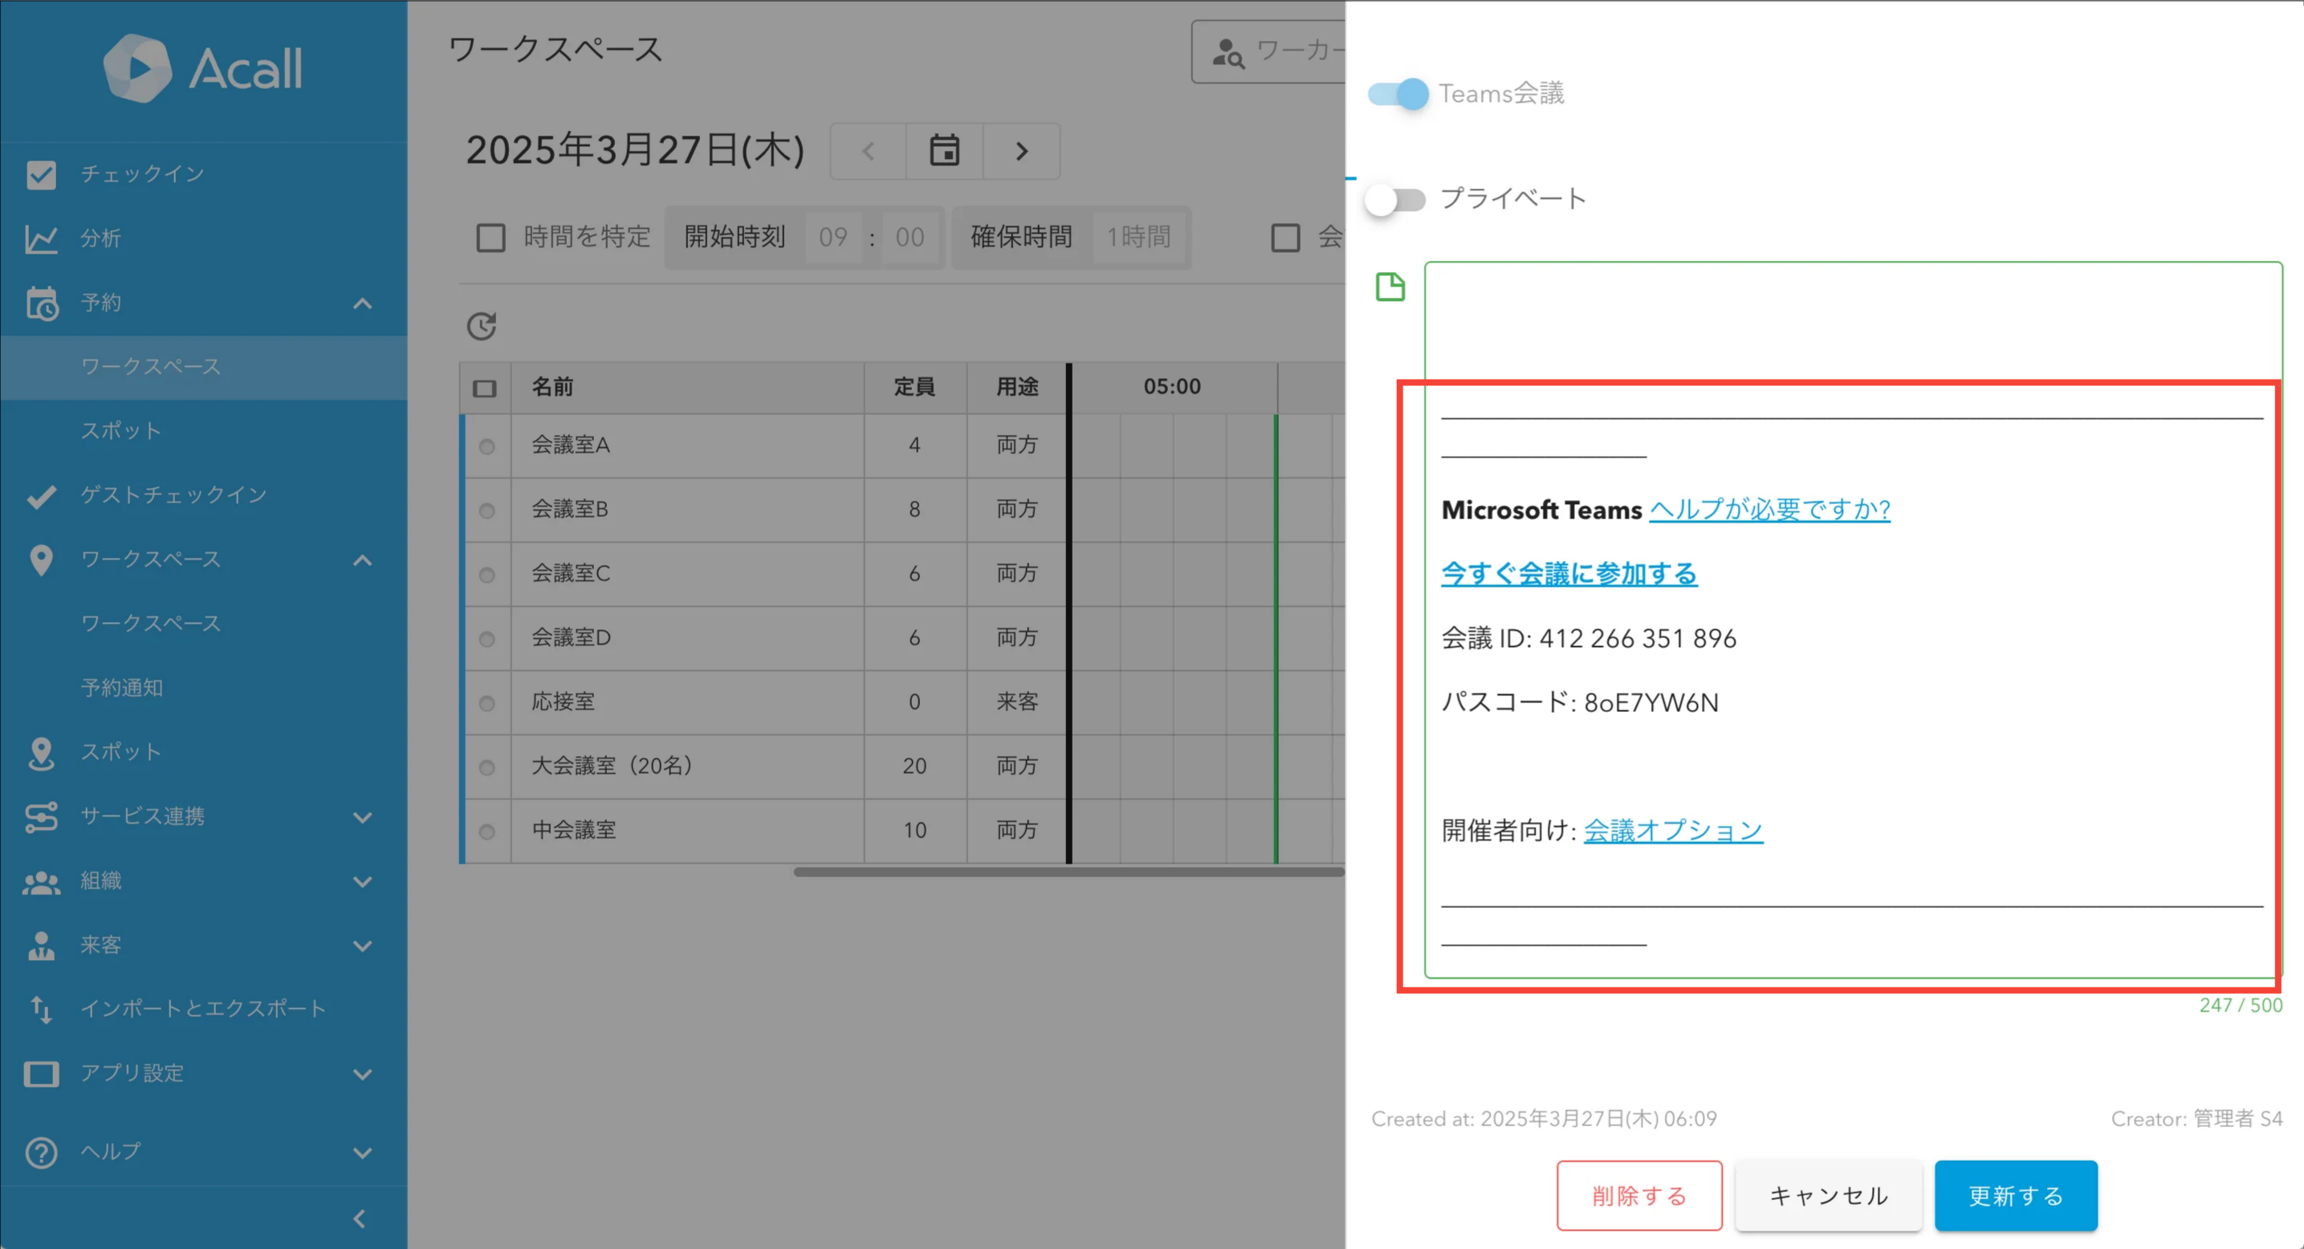Click the 名前 column header
The width and height of the screenshot is (2304, 1249).
coord(552,387)
